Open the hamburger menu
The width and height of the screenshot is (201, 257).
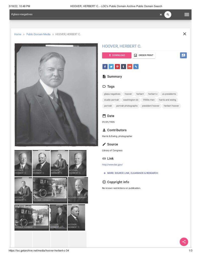point(187,15)
